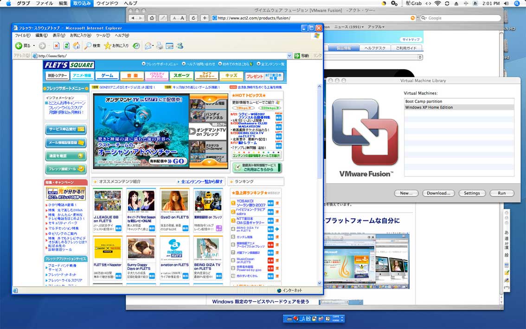The height and width of the screenshot is (329, 526).
Task: Open Search (検索) in Internet Explorer toolbar
Action: coord(93,45)
